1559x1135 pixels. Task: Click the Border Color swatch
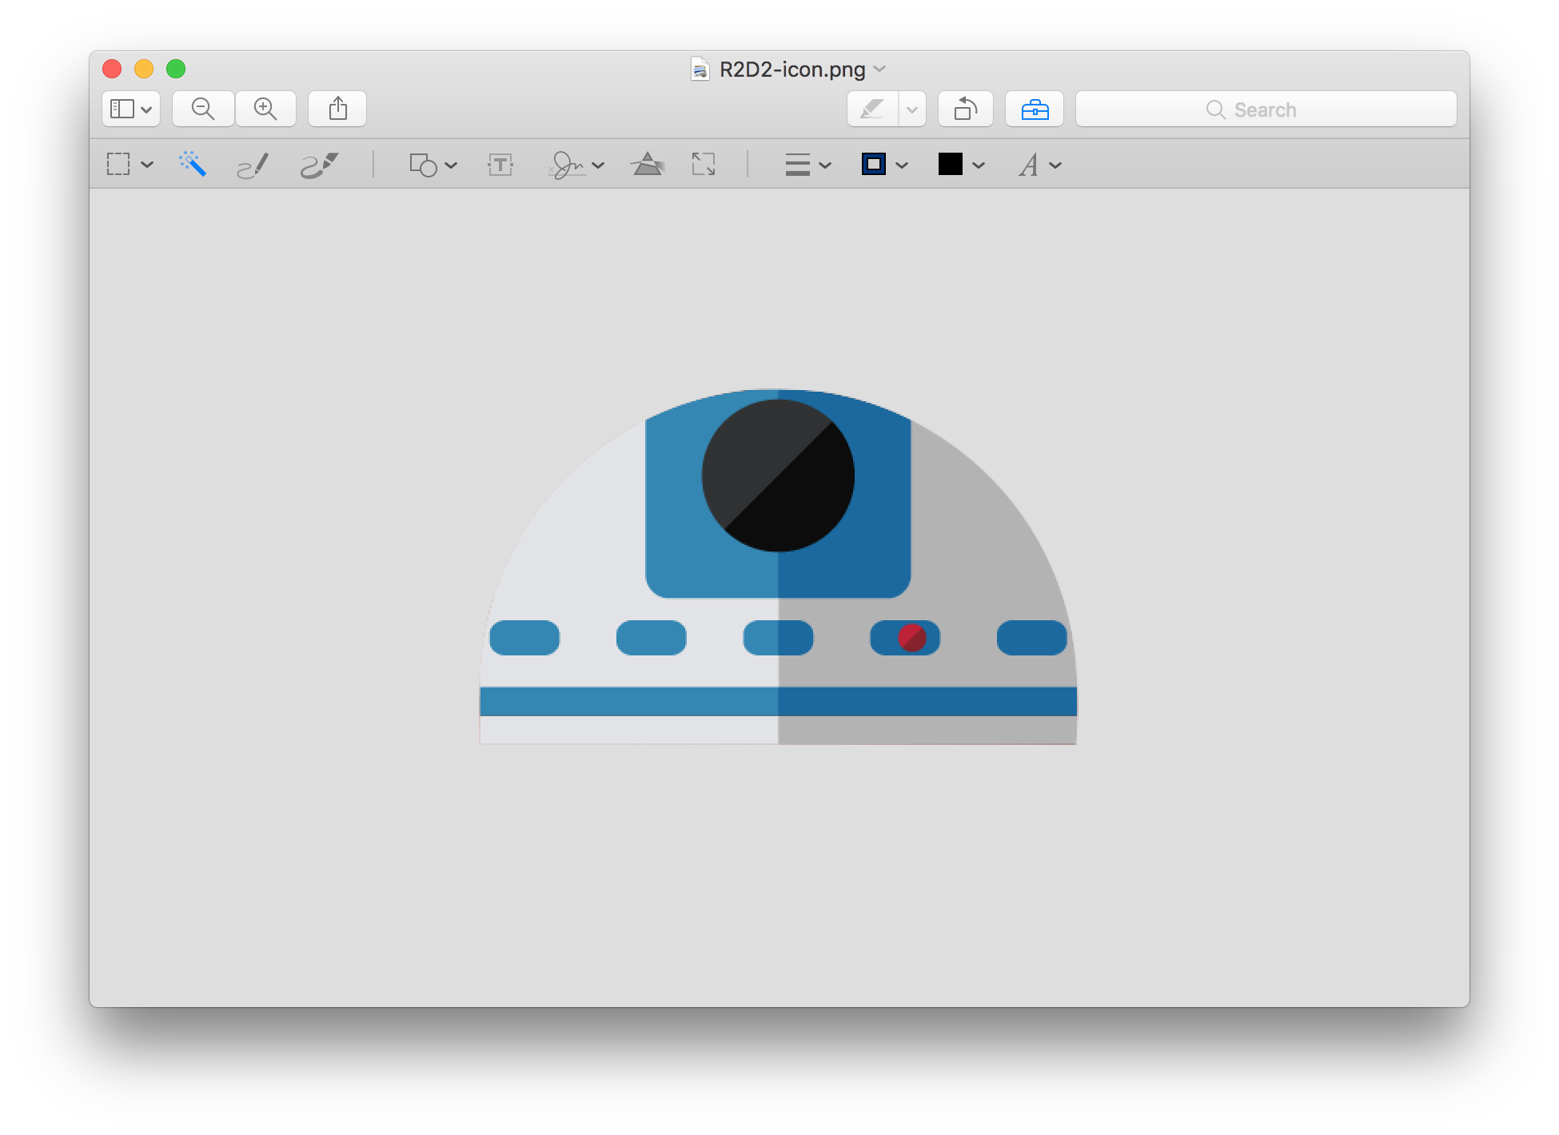coord(874,164)
